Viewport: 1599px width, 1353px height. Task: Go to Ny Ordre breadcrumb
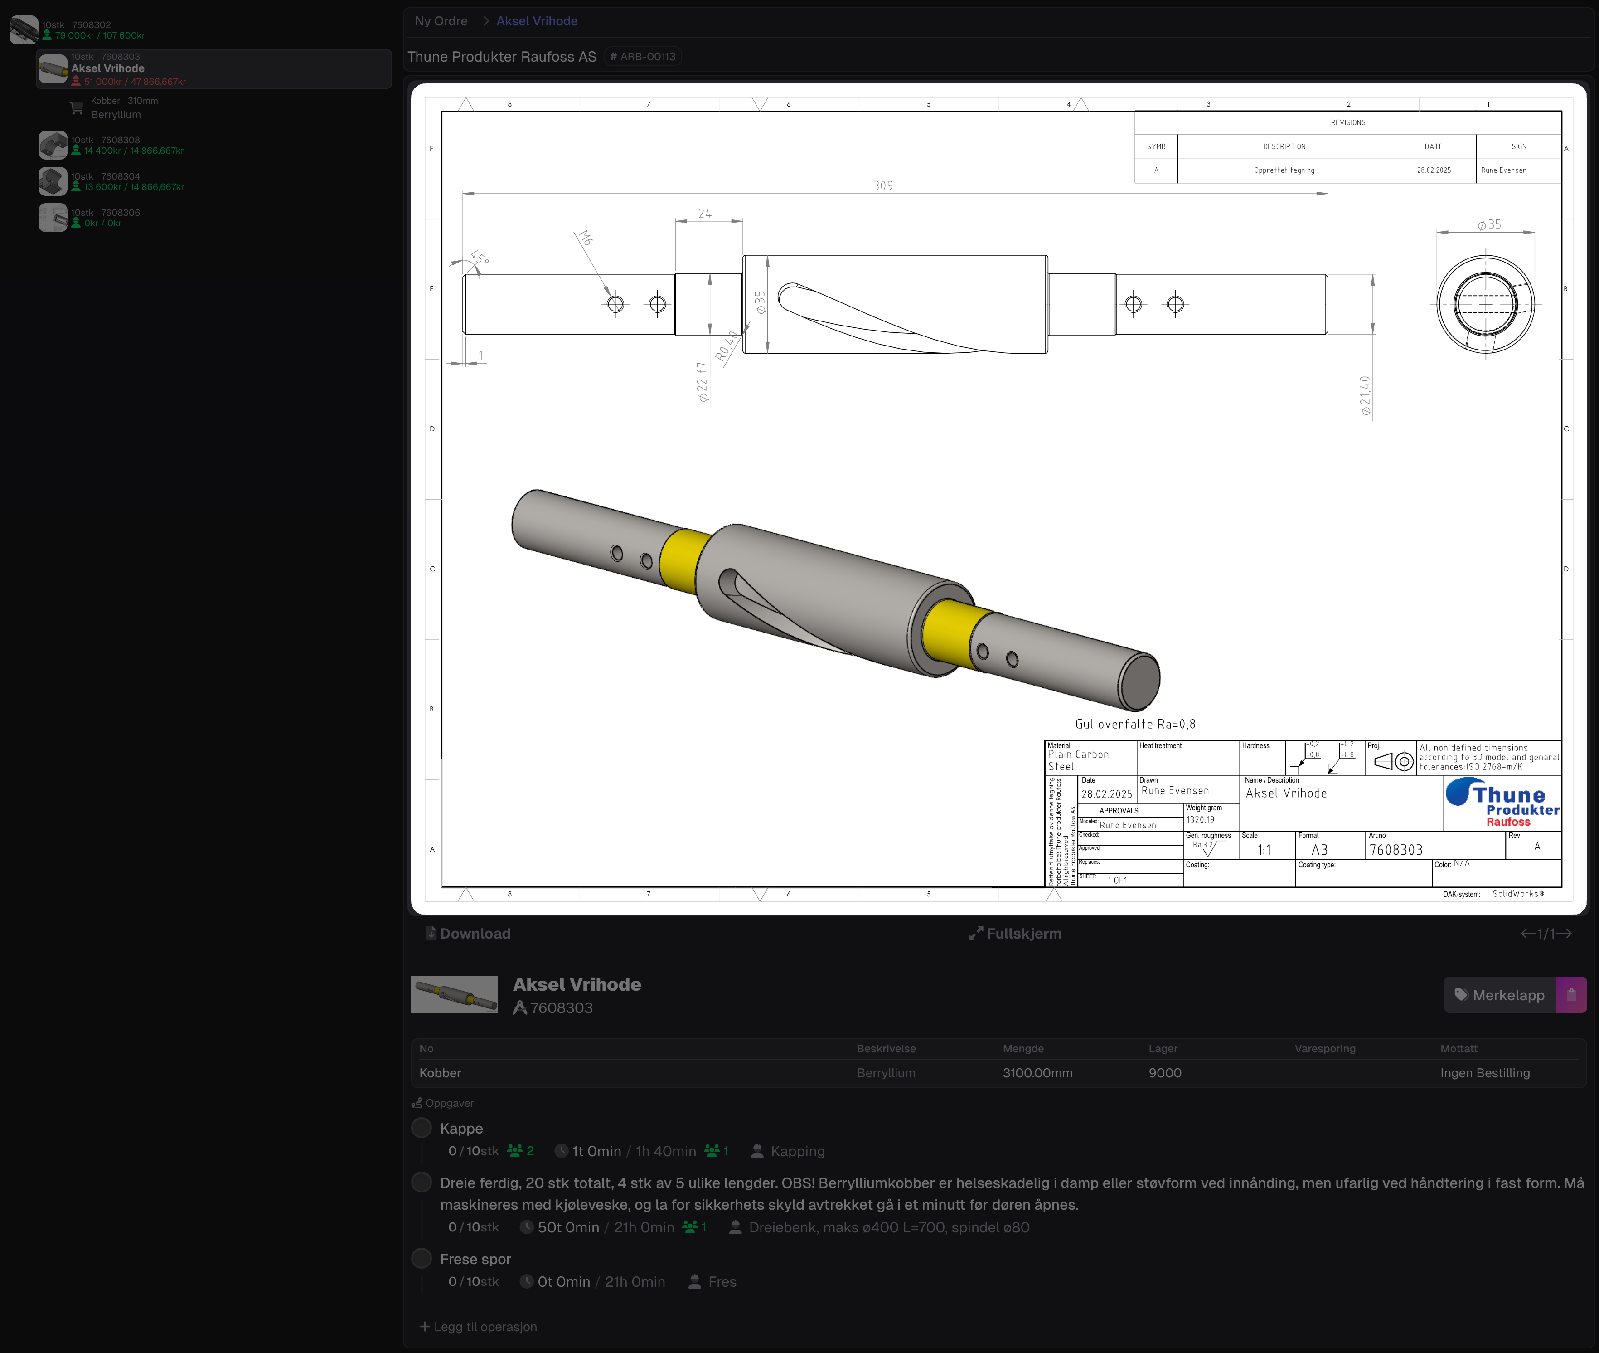tap(441, 21)
